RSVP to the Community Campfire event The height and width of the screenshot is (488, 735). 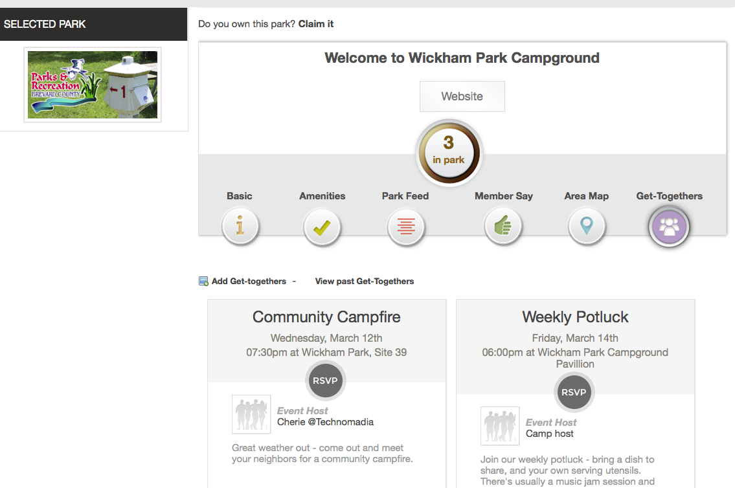325,381
